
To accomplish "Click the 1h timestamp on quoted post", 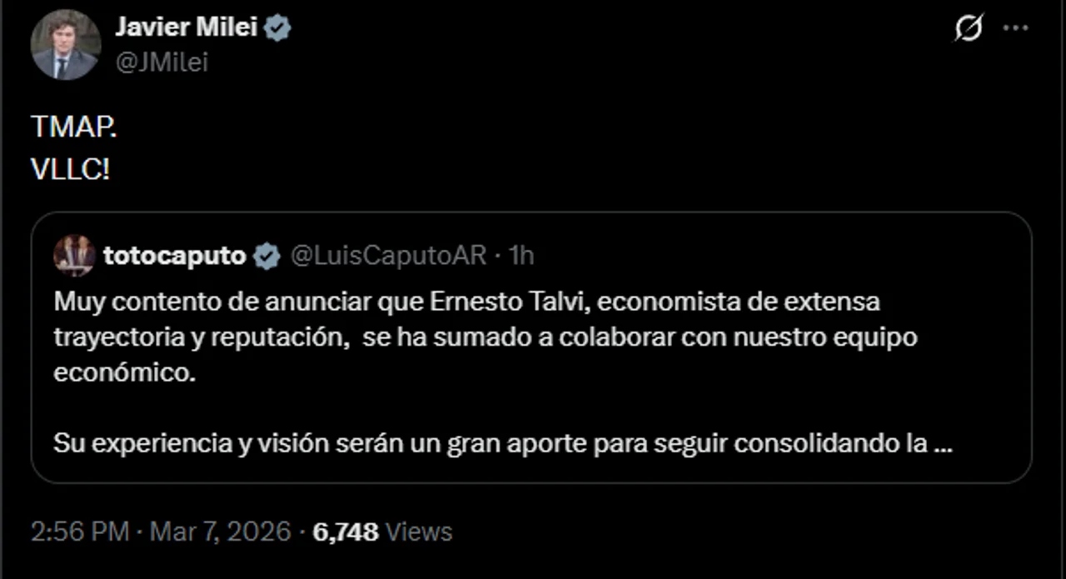I will pos(521,256).
